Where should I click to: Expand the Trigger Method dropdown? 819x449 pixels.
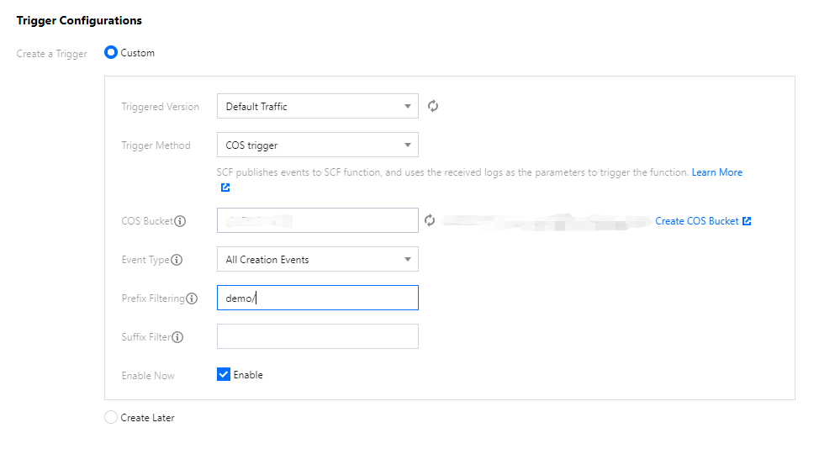click(x=317, y=145)
